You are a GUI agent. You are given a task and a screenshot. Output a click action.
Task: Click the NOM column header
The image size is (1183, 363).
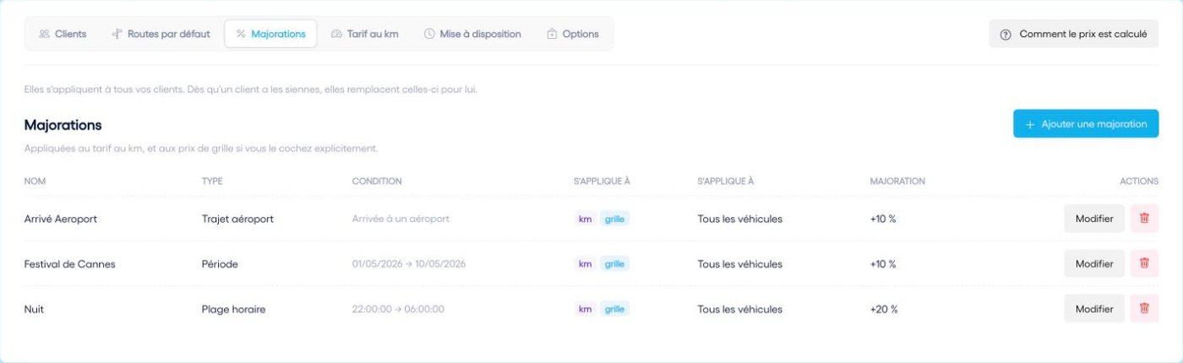coord(35,181)
